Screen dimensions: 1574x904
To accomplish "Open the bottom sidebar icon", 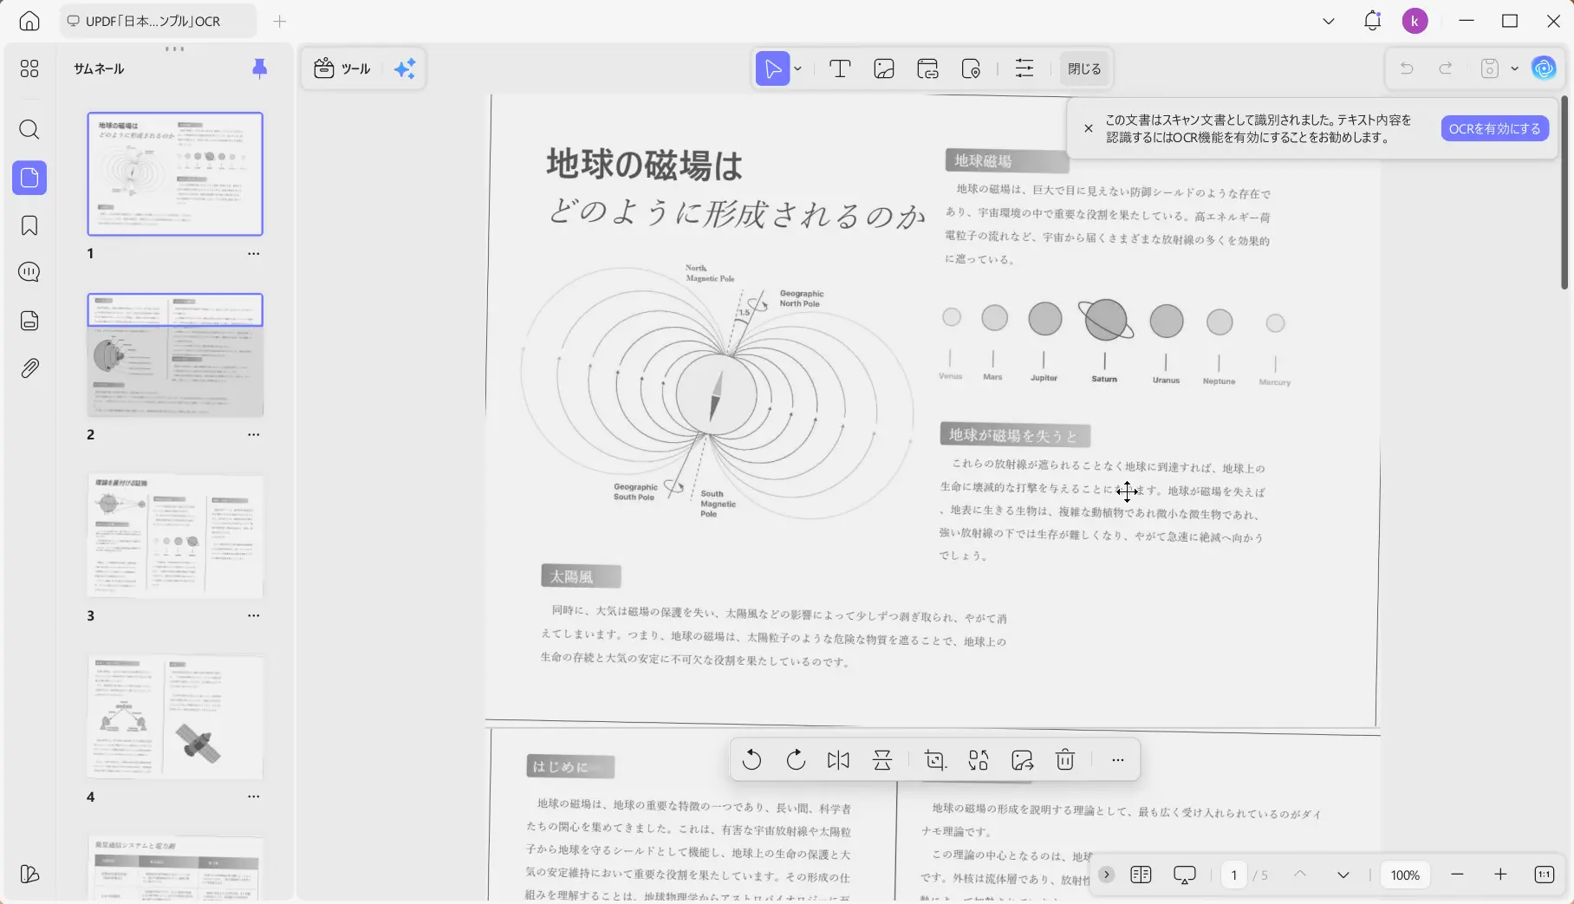I will pyautogui.click(x=29, y=874).
